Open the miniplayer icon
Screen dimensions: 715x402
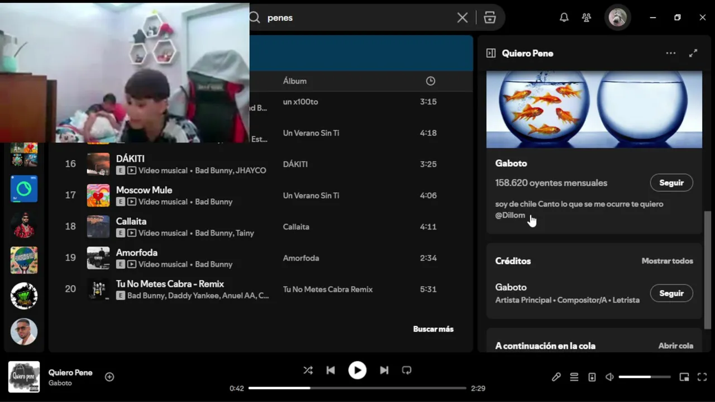[684, 377]
